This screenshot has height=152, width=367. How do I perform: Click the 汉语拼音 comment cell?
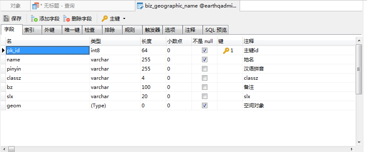(x=299, y=69)
